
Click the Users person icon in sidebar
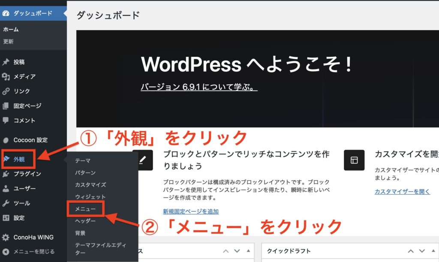pyautogui.click(x=6, y=189)
